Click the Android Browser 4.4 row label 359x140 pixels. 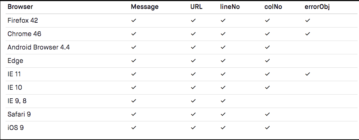coord(38,47)
